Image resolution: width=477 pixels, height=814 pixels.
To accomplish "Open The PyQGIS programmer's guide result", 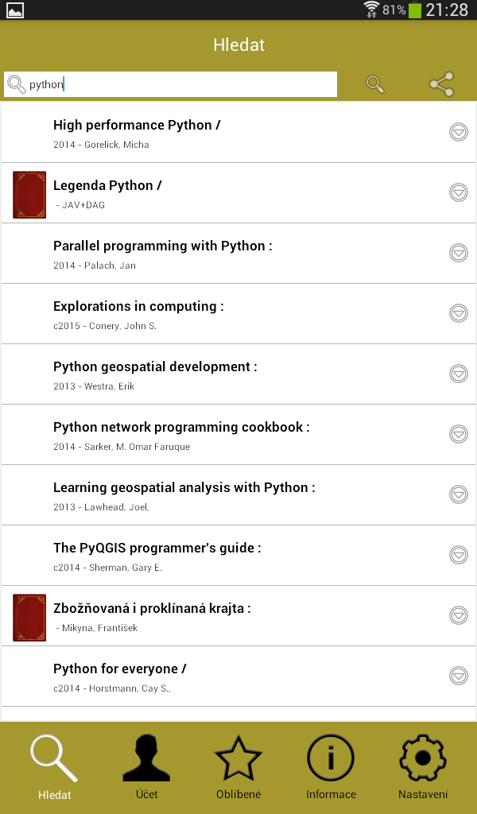I will pos(157,555).
